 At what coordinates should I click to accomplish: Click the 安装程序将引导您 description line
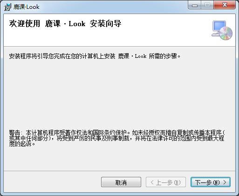95,56
